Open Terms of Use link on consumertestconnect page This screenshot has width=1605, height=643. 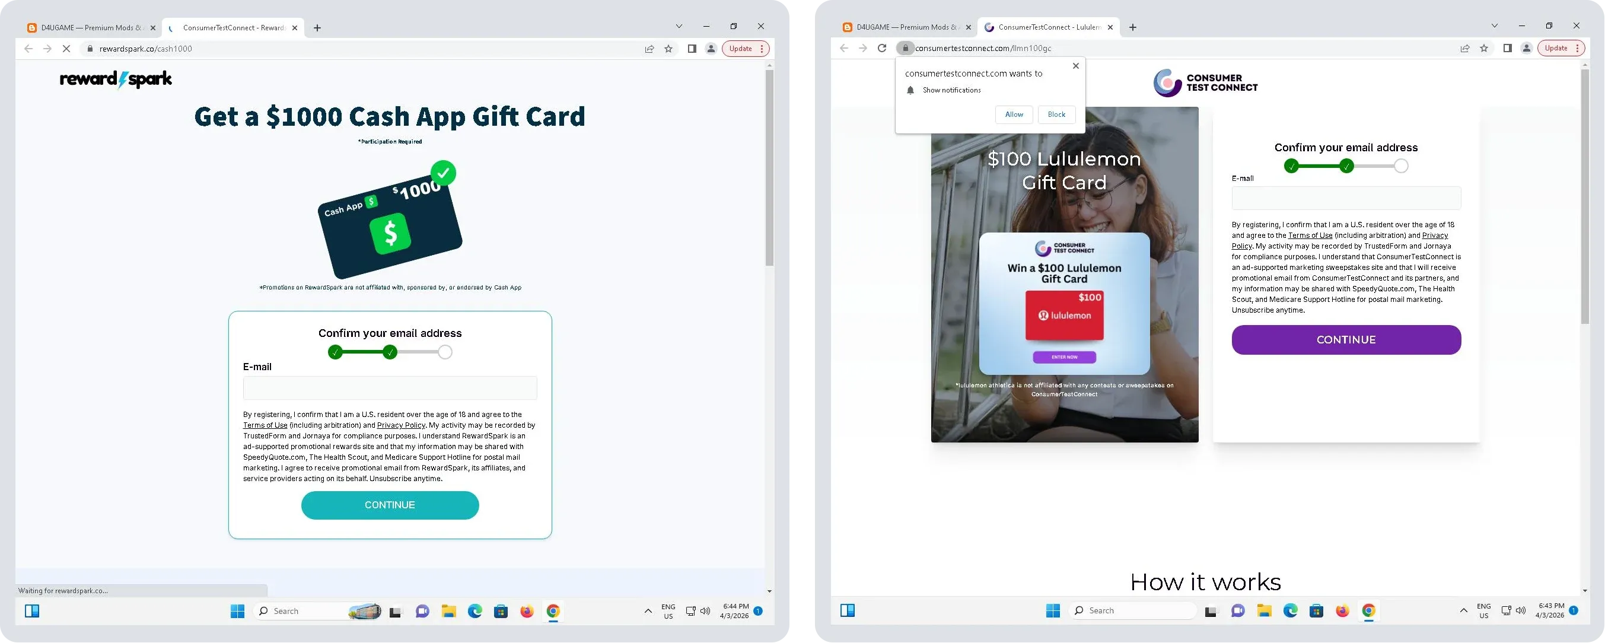tap(1310, 235)
